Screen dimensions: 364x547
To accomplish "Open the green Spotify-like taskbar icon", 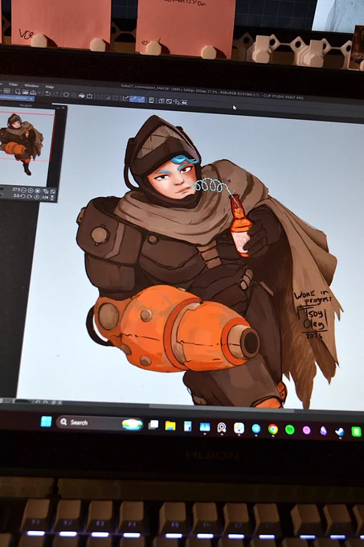I will (290, 430).
